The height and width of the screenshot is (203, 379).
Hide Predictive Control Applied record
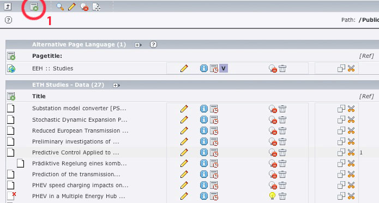pos(273,153)
